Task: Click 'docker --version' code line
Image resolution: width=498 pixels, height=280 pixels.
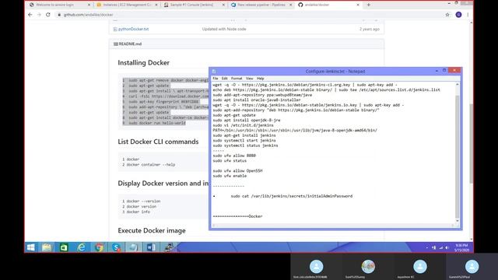Action: pyautogui.click(x=143, y=201)
